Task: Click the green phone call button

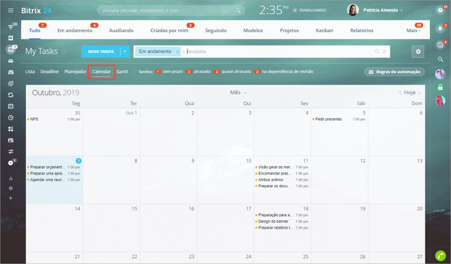Action: [x=440, y=255]
